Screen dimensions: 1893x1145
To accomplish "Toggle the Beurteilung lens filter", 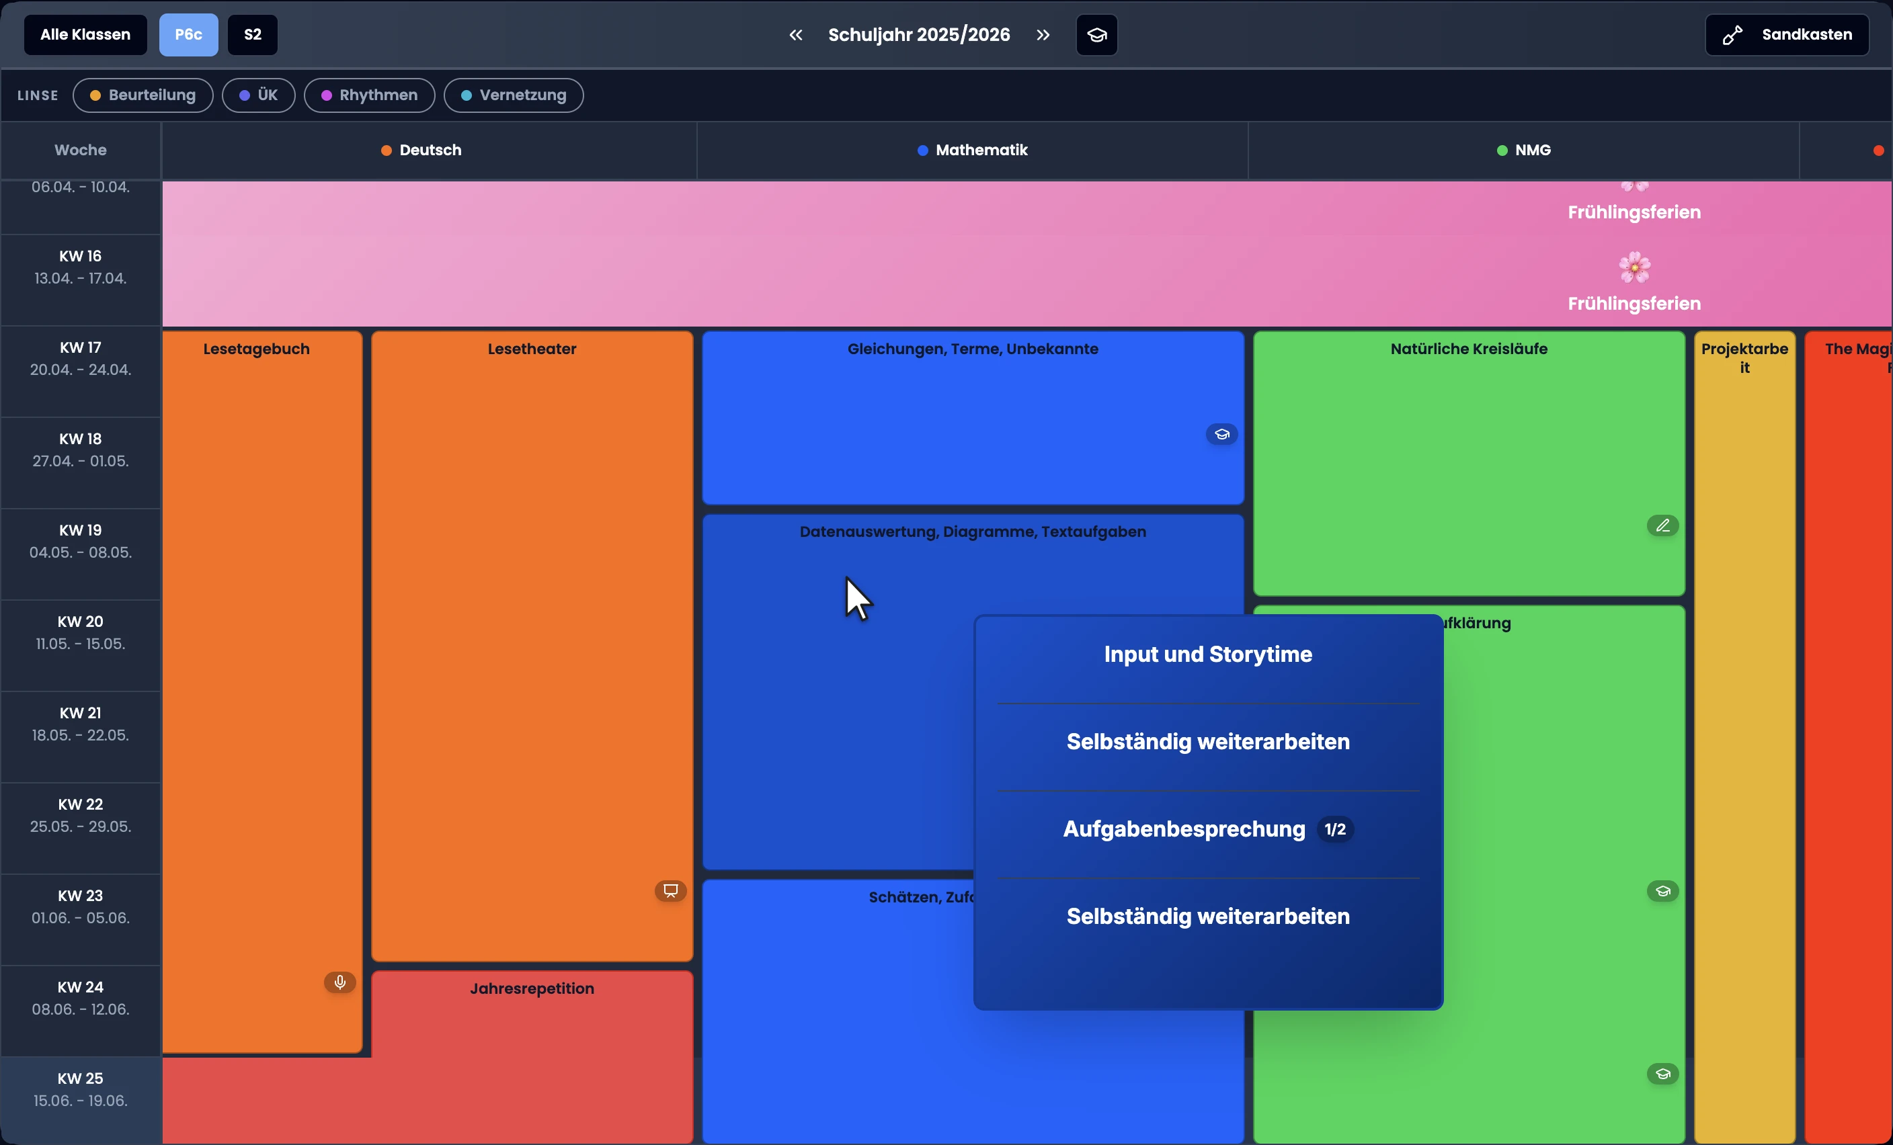I will coord(143,95).
